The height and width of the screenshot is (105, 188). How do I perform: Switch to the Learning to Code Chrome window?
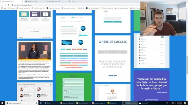67,103
